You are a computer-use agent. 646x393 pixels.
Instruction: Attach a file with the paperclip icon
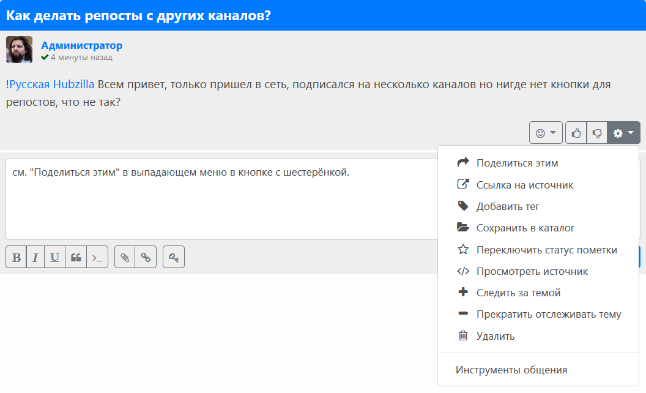[125, 257]
